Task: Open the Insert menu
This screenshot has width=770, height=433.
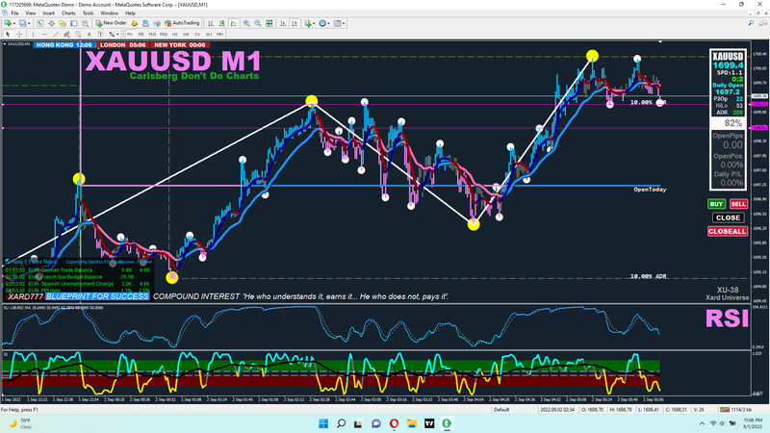Action: pyautogui.click(x=49, y=13)
